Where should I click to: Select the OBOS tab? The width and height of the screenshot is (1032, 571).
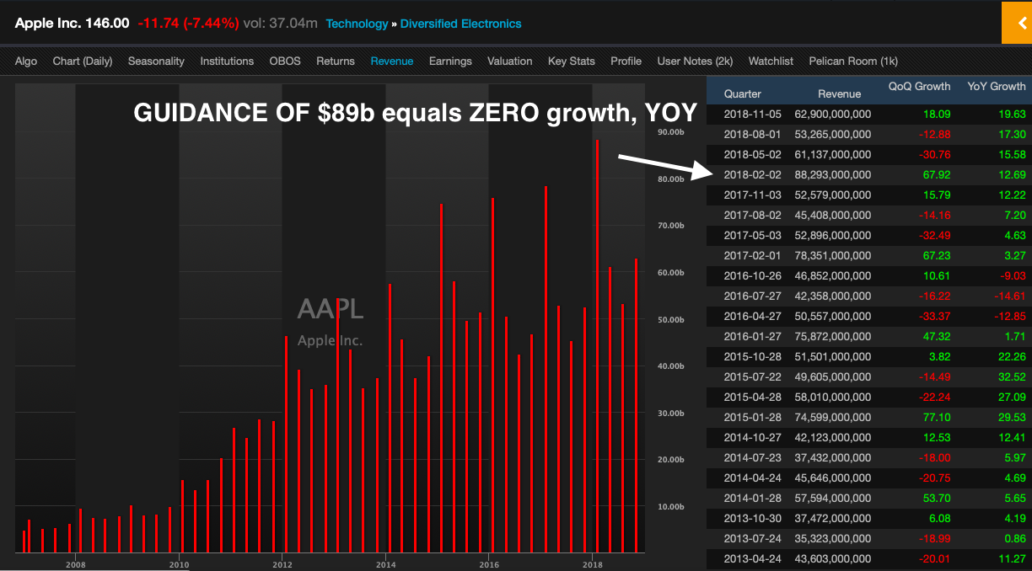pyautogui.click(x=285, y=61)
